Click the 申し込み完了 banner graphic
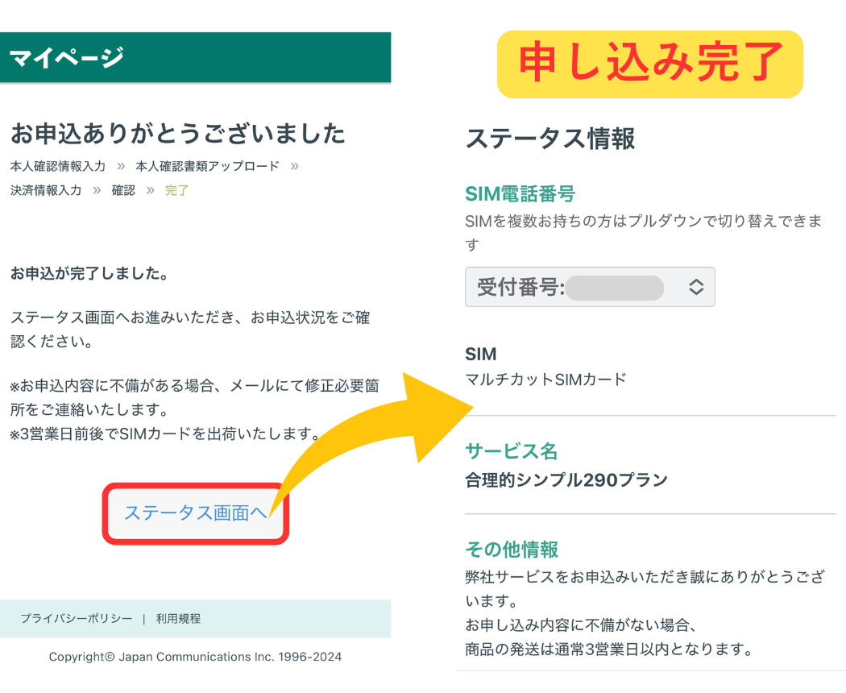This screenshot has height=693, width=846. click(x=649, y=63)
